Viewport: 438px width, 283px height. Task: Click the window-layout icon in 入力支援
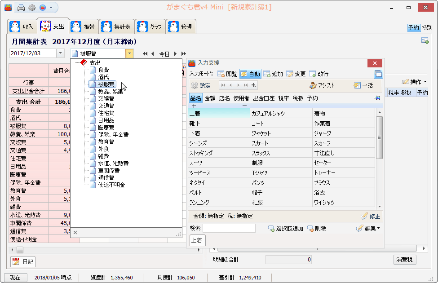pyautogui.click(x=378, y=74)
